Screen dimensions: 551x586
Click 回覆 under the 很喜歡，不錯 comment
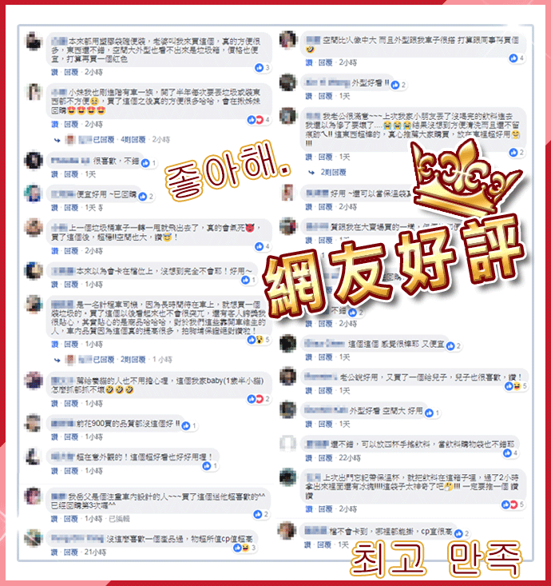[71, 174]
